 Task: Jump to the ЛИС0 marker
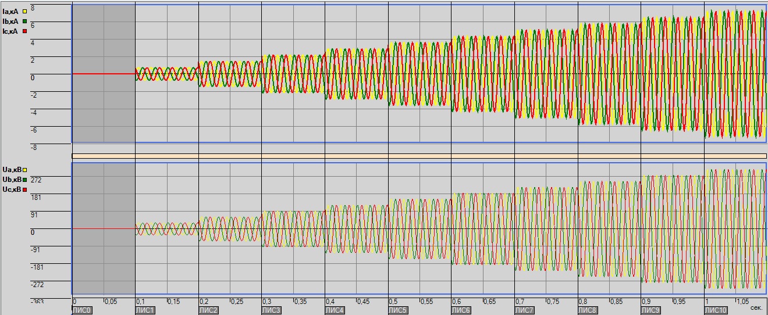[81, 311]
